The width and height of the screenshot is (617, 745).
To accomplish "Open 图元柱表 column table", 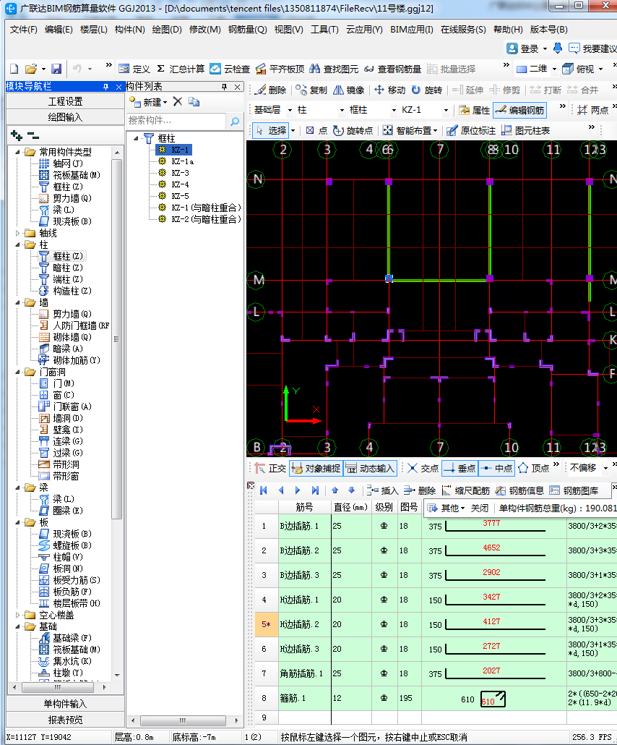I will click(x=525, y=131).
